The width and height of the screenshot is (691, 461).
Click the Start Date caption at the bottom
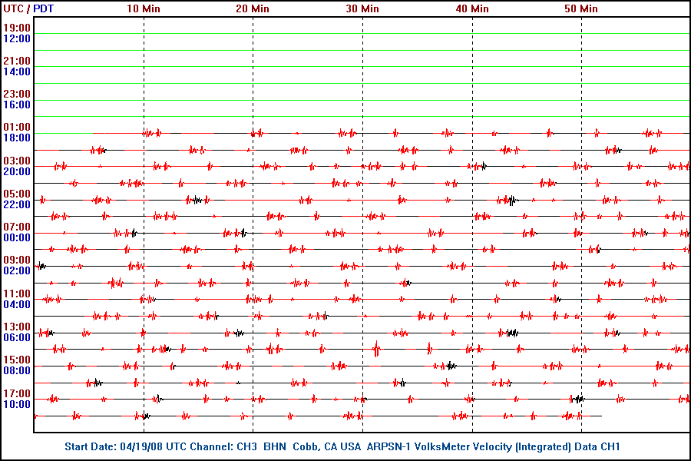(342, 446)
